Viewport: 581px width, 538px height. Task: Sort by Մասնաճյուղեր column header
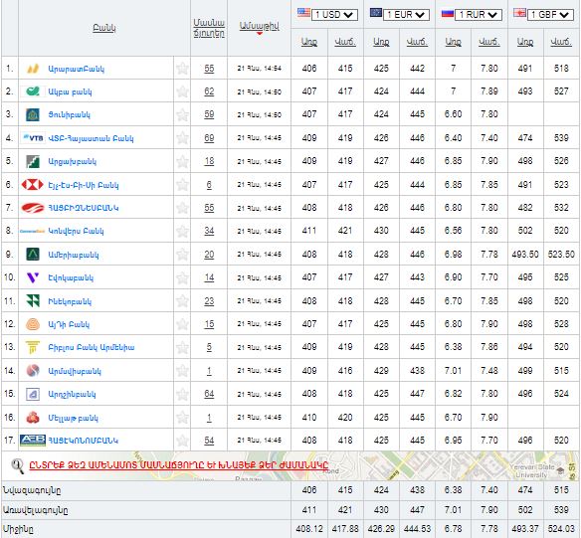(x=209, y=28)
